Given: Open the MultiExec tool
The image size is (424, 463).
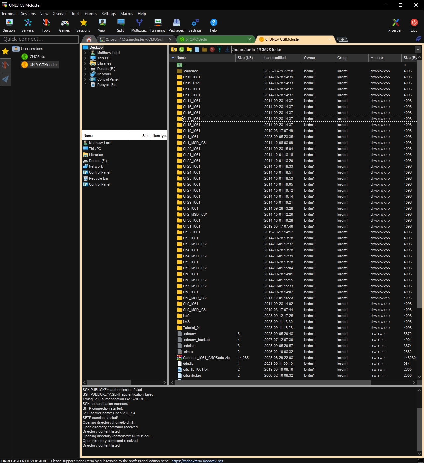Looking at the screenshot, I should 139,25.
